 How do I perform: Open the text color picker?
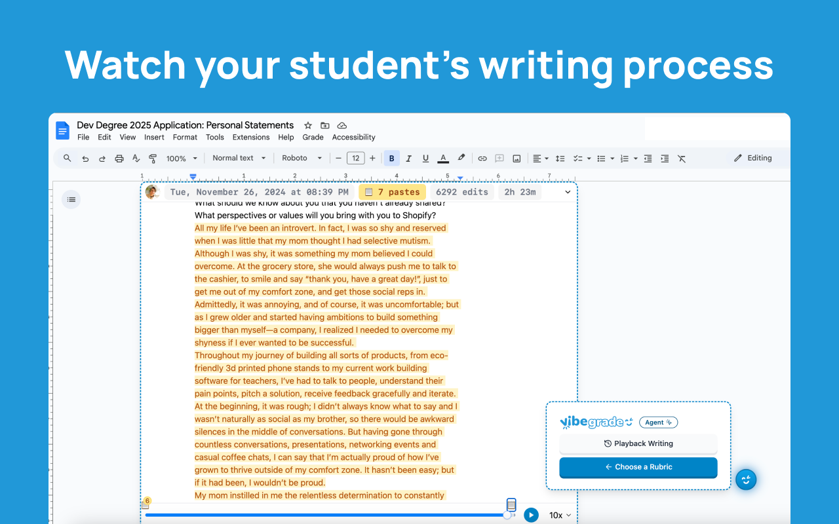coord(443,159)
